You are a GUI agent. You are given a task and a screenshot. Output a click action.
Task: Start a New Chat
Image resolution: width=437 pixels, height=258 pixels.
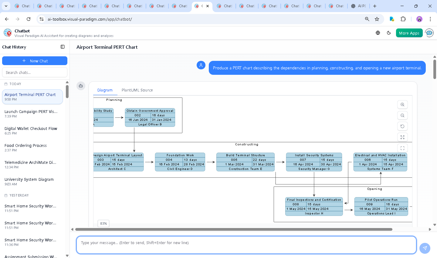tap(35, 61)
